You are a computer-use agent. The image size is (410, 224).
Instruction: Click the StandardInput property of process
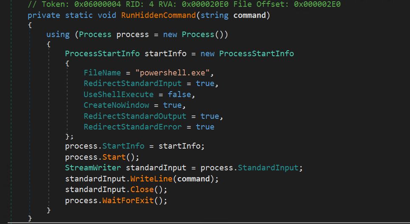pyautogui.click(x=268, y=168)
